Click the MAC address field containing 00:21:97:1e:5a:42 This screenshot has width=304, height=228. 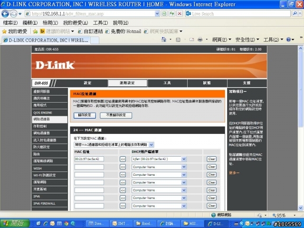click(89, 159)
